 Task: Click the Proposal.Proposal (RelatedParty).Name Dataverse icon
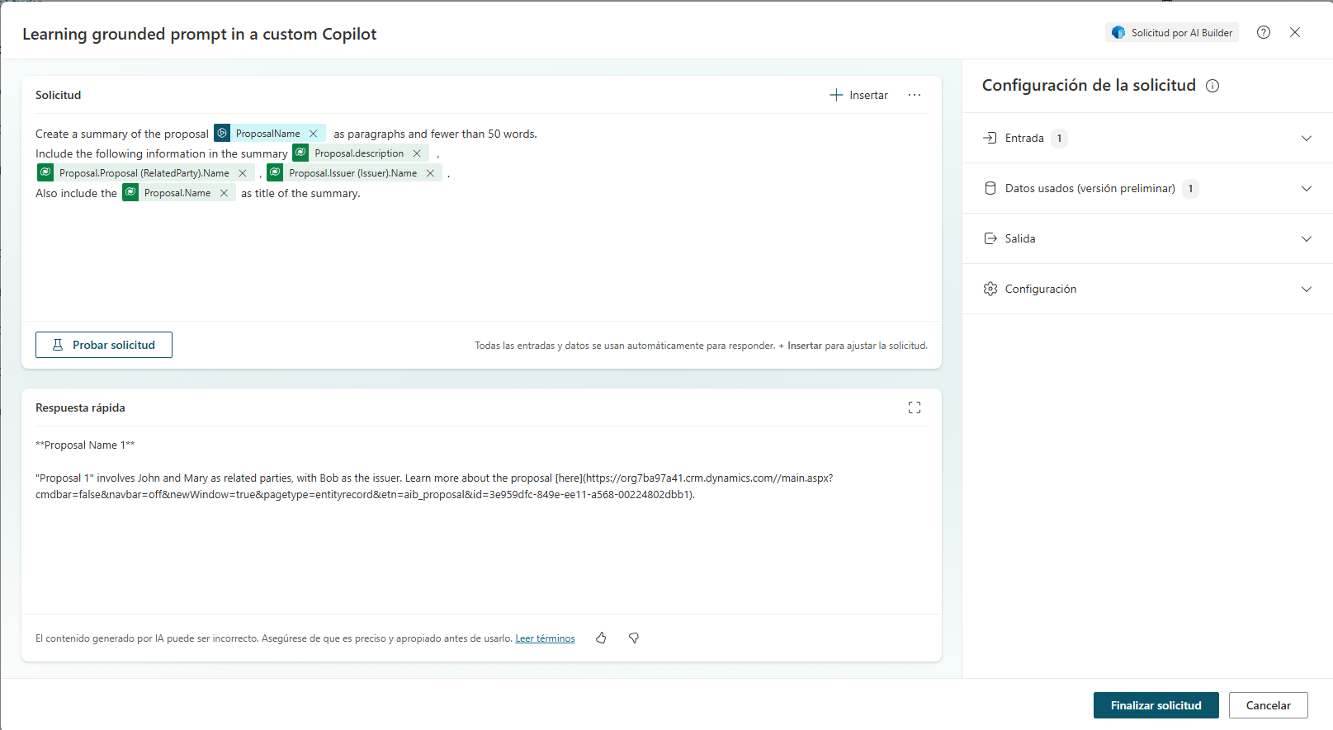45,172
